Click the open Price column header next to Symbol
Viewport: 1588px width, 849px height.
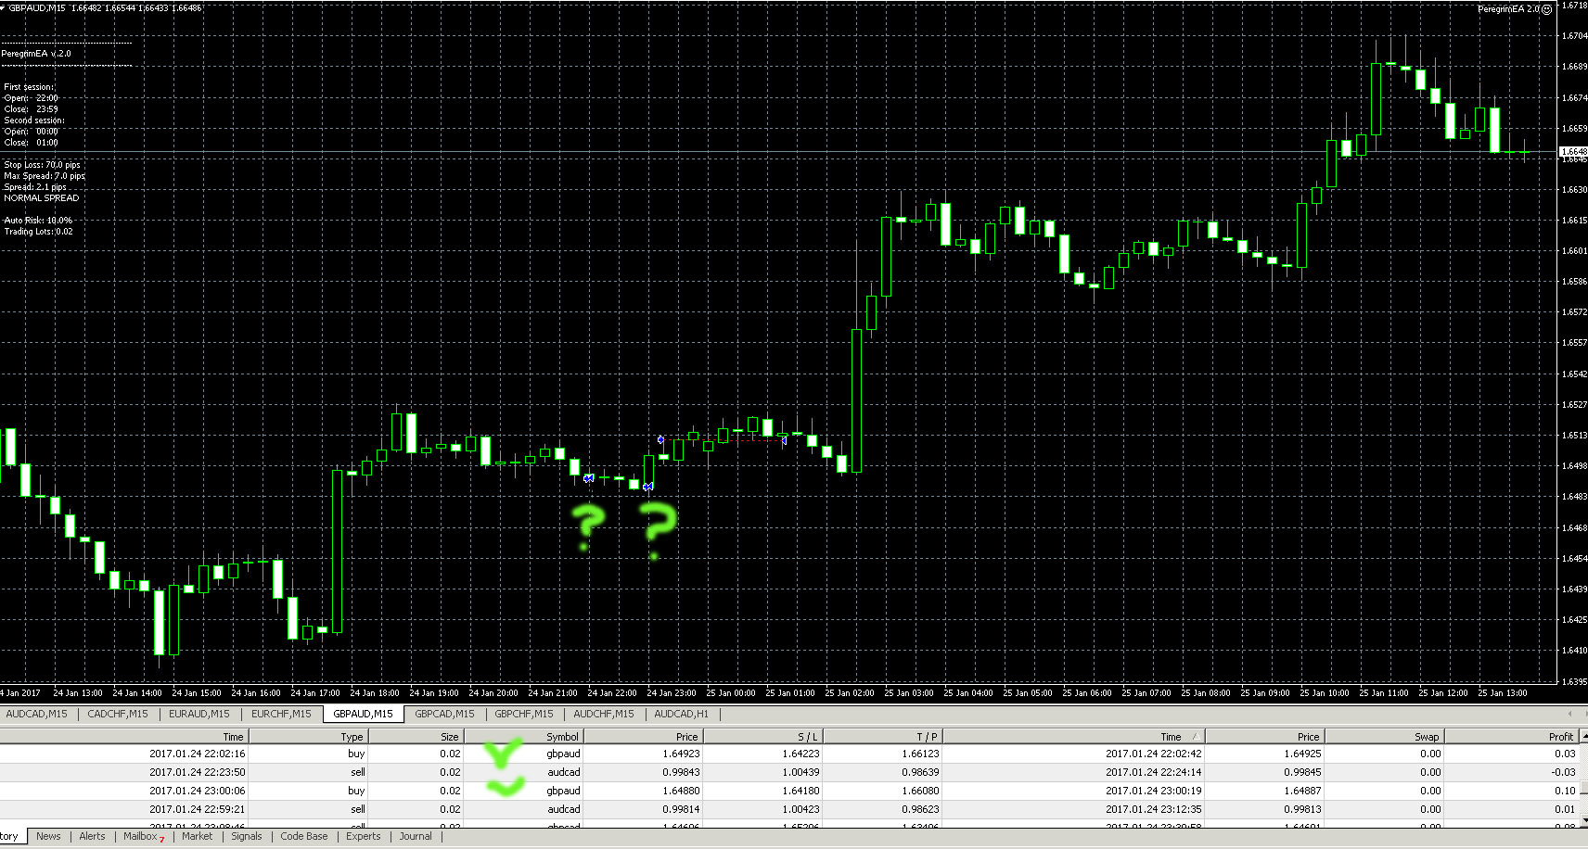pos(643,737)
